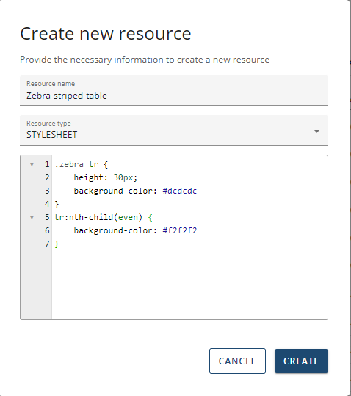Select the STYLESHEET resource type field

click(x=174, y=130)
